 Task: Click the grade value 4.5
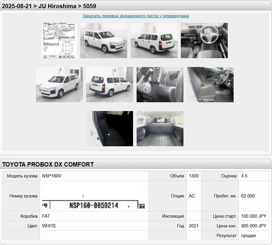(244, 176)
